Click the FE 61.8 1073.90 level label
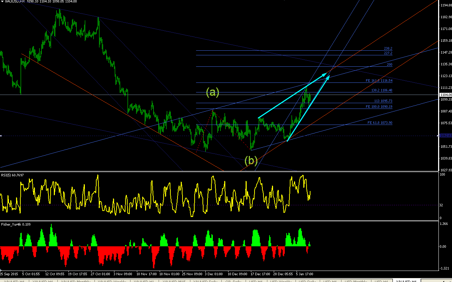Image resolution: width=452 pixels, height=282 pixels. [380, 122]
